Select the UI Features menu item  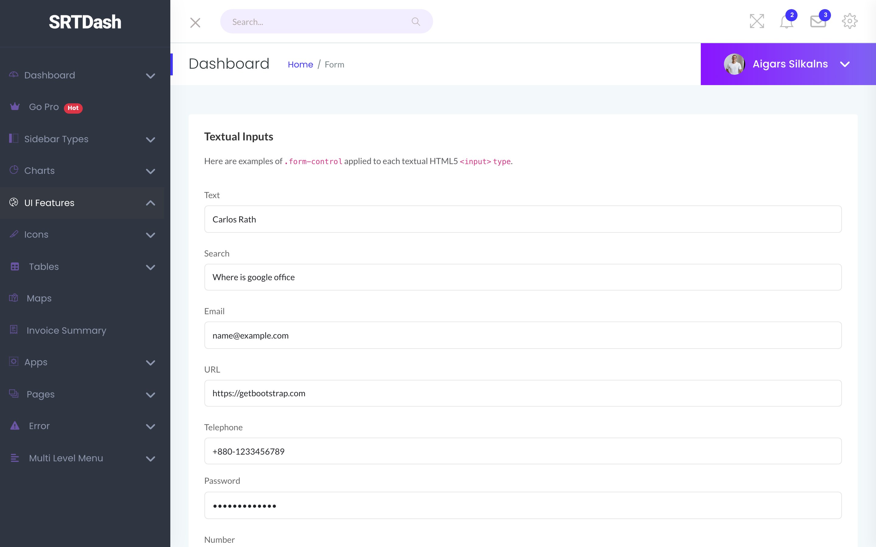pos(49,203)
